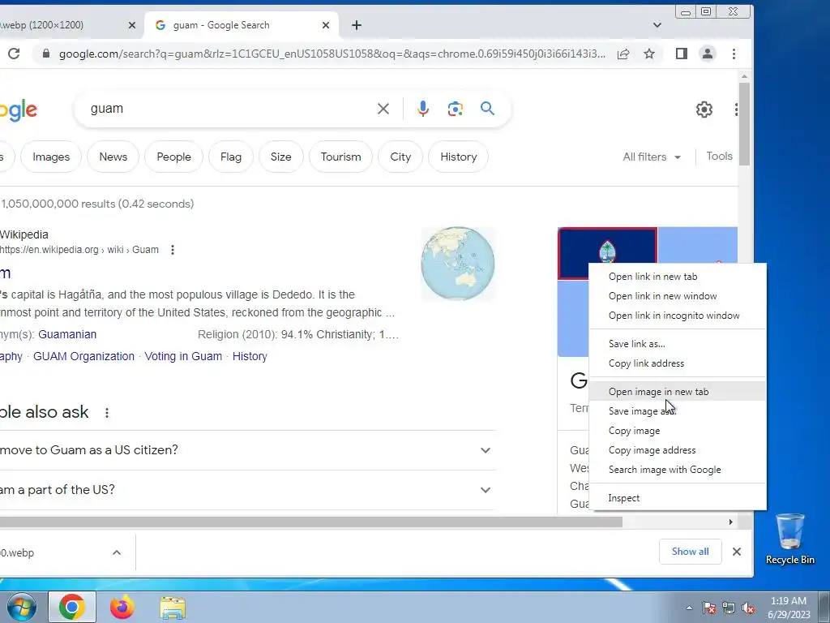
Task: Filter results by History chip
Action: pos(459,157)
